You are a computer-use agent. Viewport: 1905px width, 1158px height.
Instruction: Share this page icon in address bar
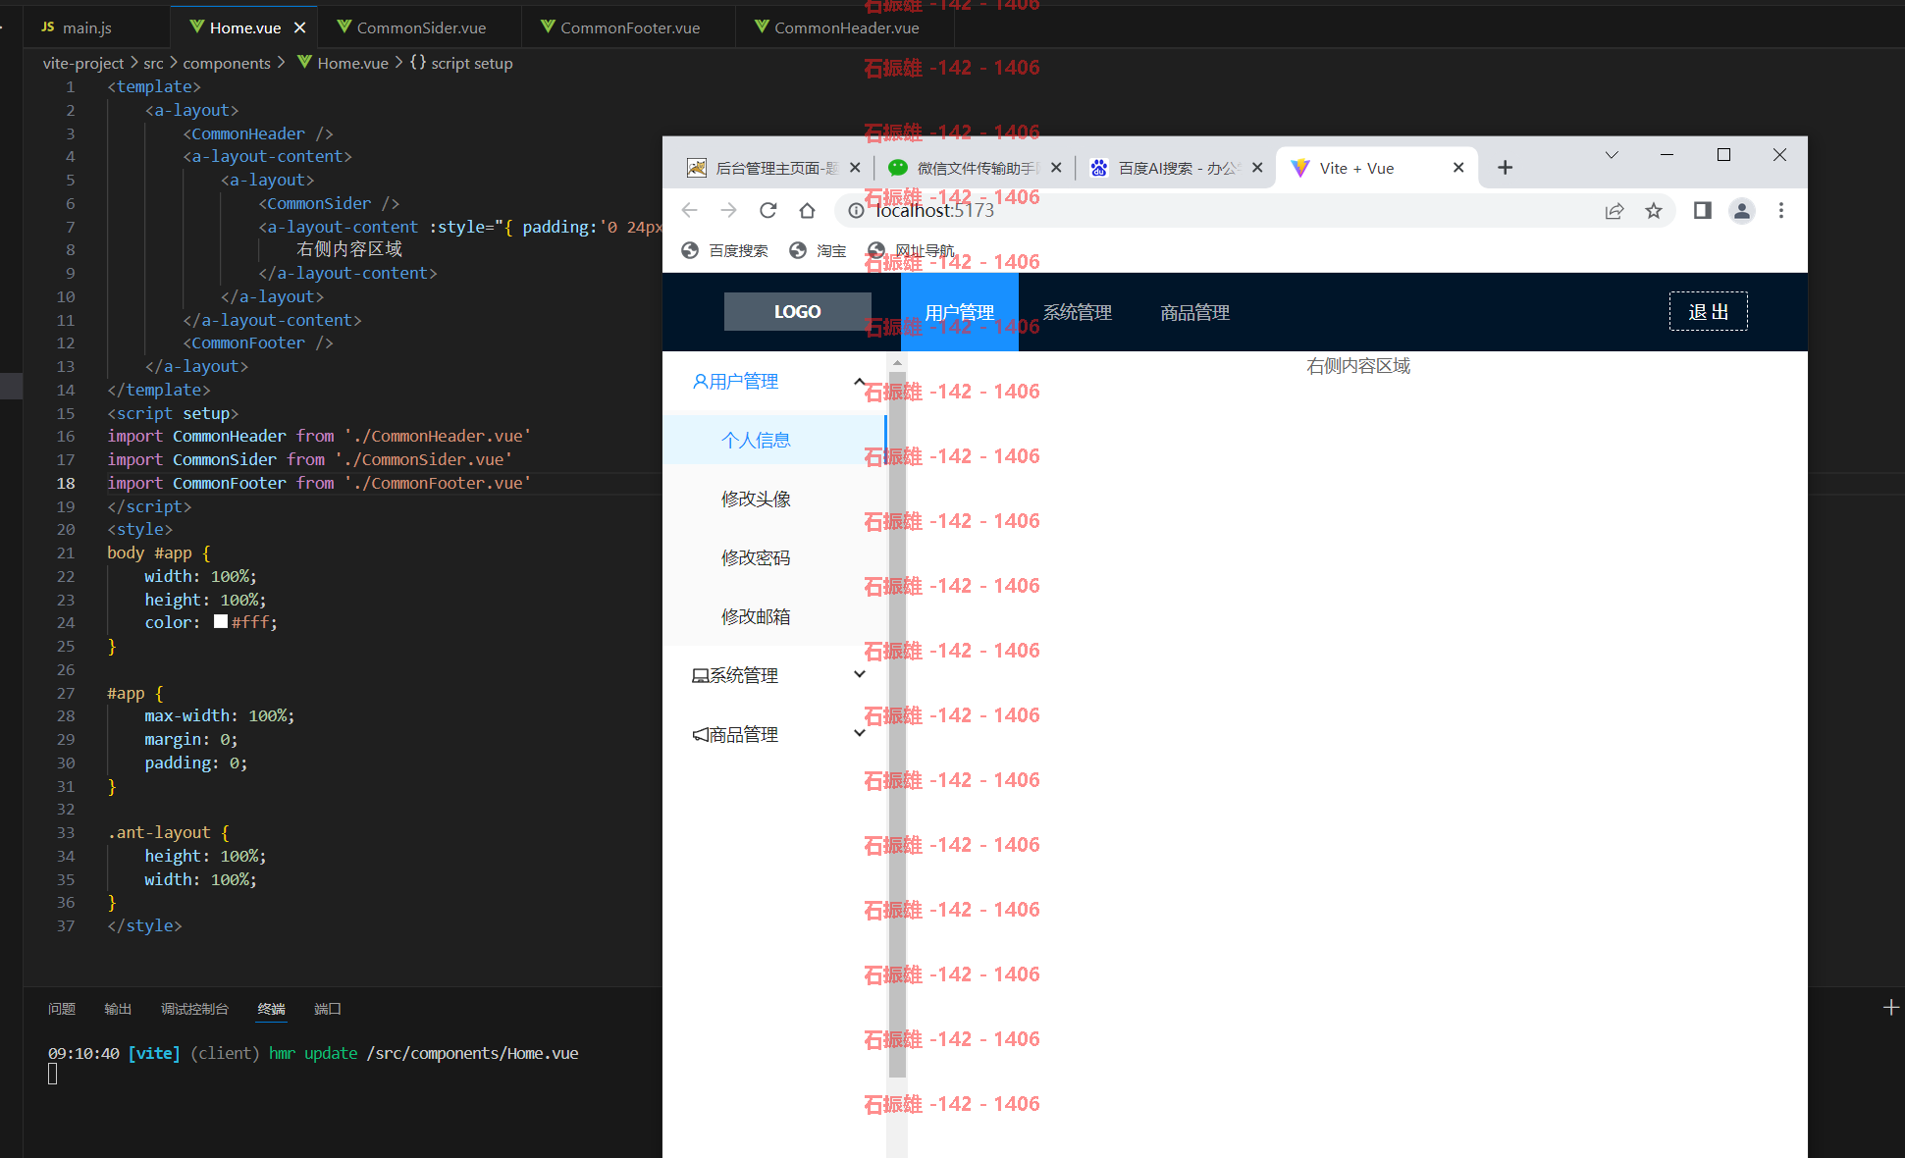pyautogui.click(x=1614, y=210)
